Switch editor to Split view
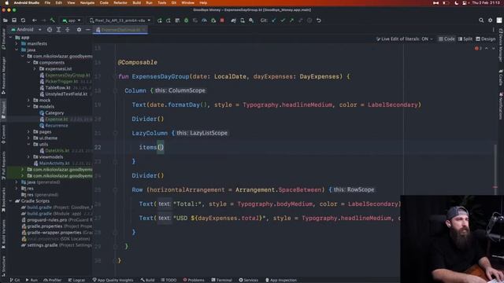The width and height of the screenshot is (504, 283). [465, 39]
